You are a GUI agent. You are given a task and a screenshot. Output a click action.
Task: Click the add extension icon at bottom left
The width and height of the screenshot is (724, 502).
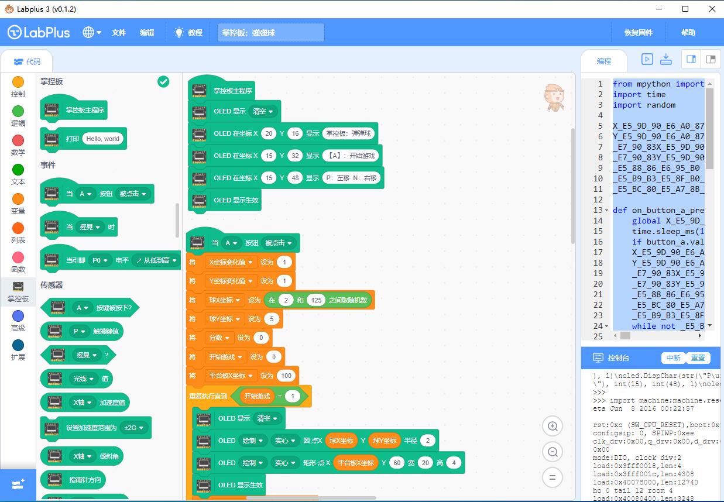18,485
